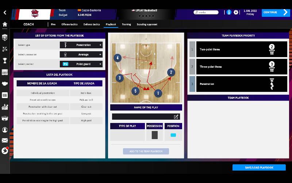This screenshot has width=292, height=183.
Task: Select the Penetration with screen play row
Action: tap(43, 100)
